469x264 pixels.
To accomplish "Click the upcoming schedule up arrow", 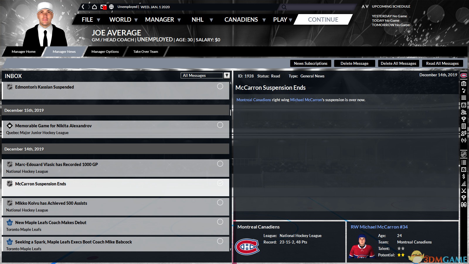I will pyautogui.click(x=363, y=6).
